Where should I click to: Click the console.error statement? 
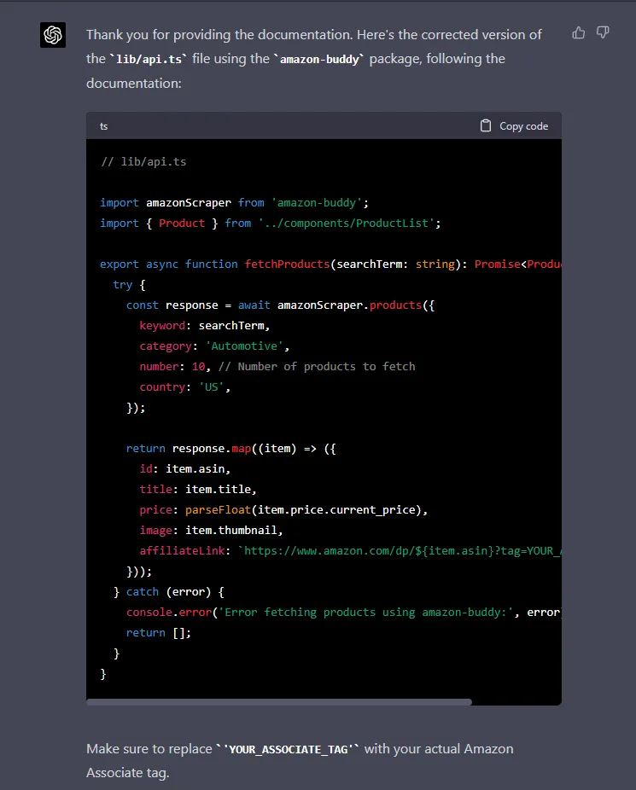pos(164,612)
